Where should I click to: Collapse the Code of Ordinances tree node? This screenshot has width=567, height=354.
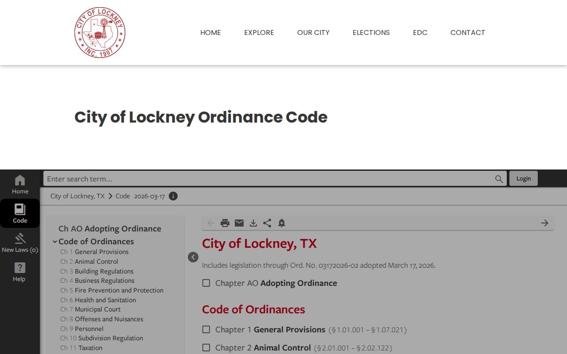pos(55,242)
